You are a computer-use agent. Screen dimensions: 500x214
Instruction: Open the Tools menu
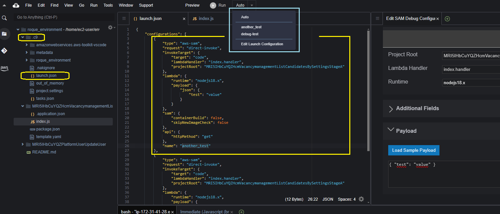pyautogui.click(x=108, y=5)
